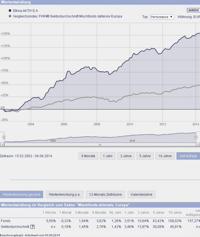Screen dimensions: 200x237
Task: Select the 1 Jahr time range
Action: (x=108, y=156)
